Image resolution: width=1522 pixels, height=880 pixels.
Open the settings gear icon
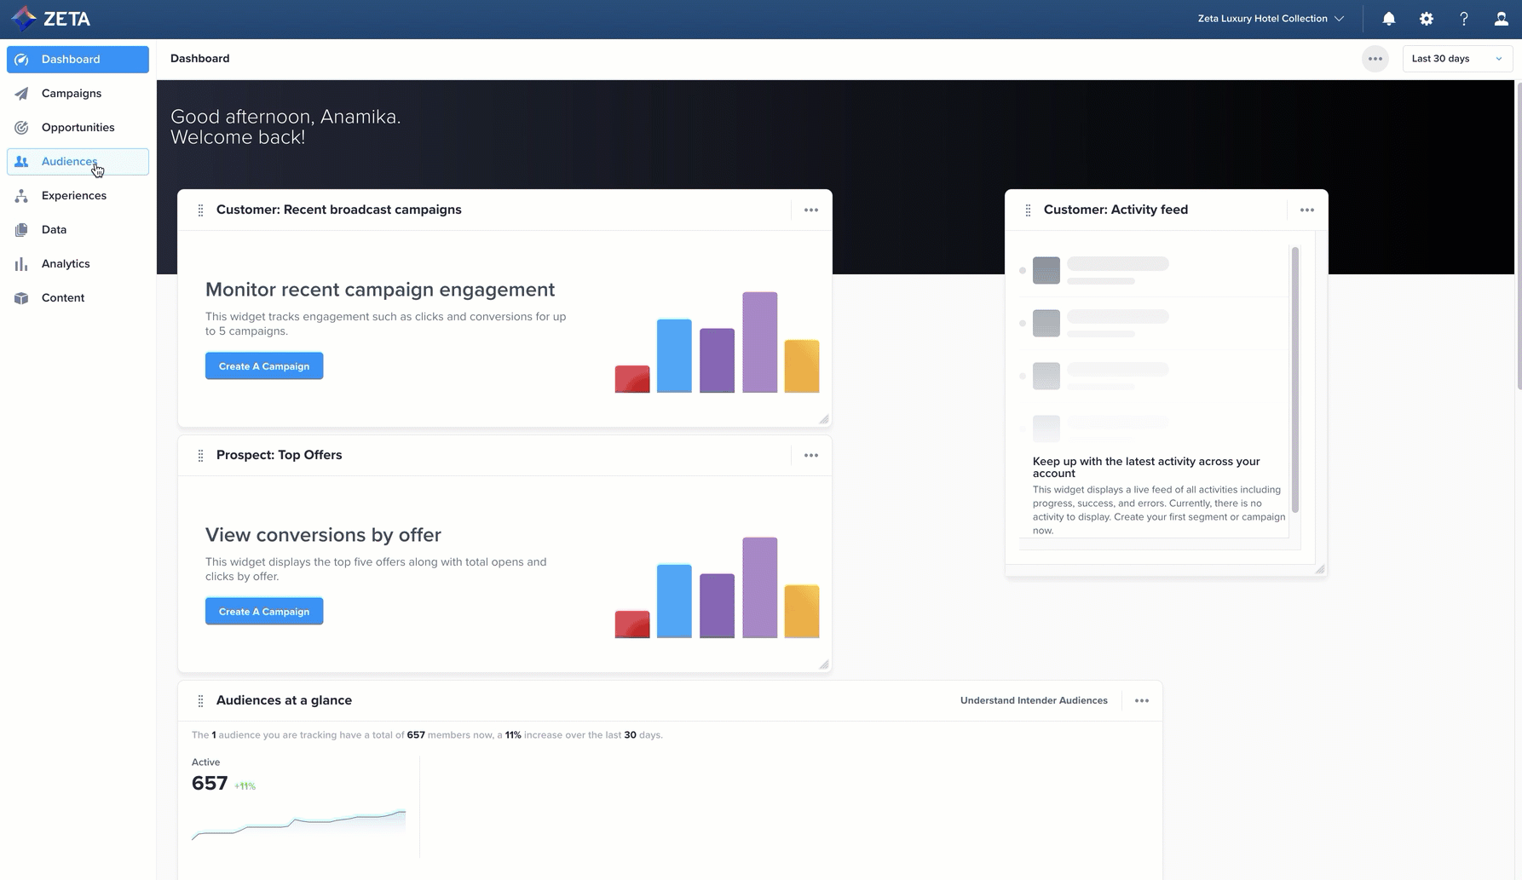[x=1427, y=19]
